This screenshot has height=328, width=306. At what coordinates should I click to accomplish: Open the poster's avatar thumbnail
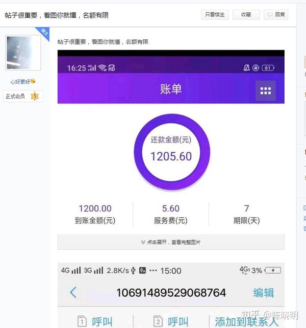coord(23,53)
